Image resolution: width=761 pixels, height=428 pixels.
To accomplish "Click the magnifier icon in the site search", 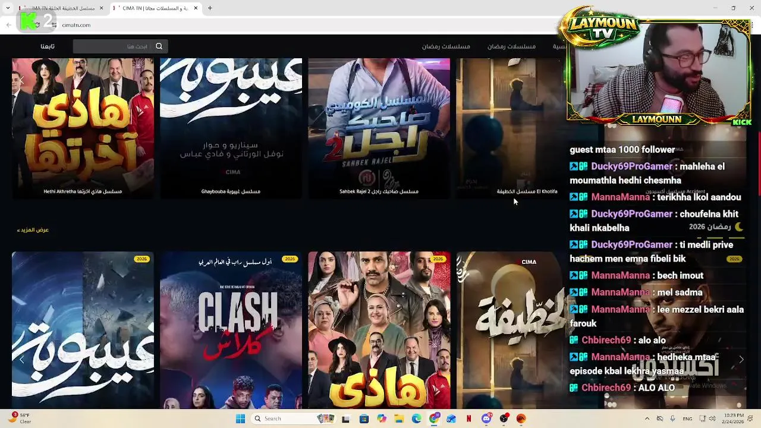I will (x=159, y=46).
